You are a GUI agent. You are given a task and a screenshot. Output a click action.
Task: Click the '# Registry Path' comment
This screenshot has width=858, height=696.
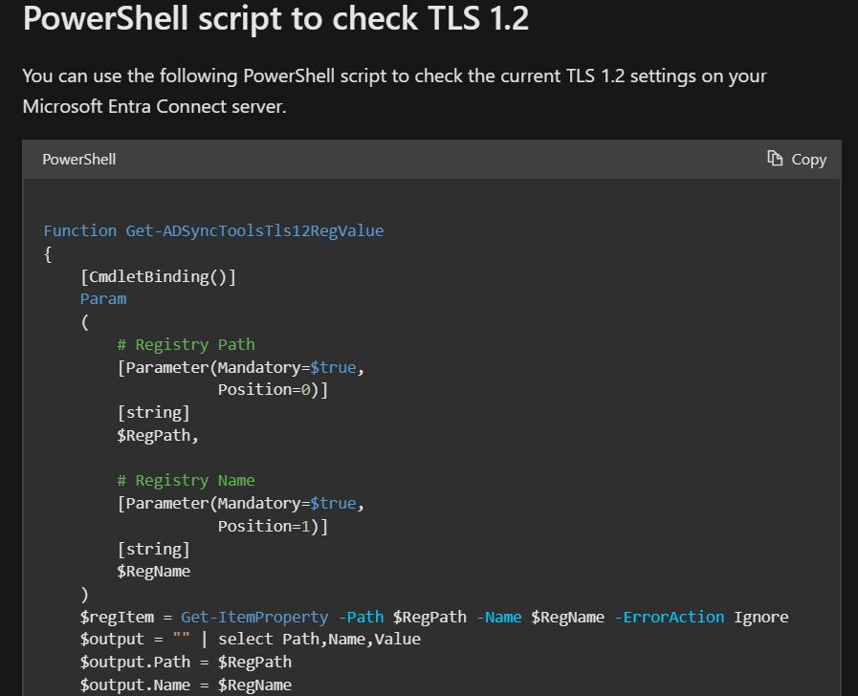[x=187, y=344]
